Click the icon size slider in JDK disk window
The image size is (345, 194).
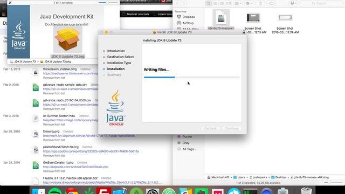[108, 3]
